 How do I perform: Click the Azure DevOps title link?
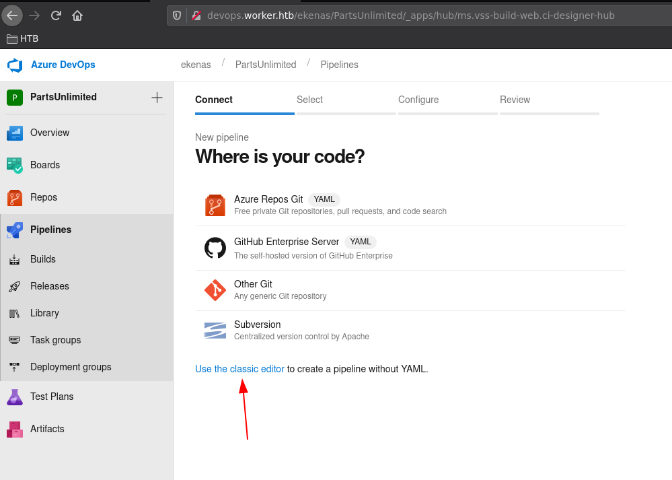63,65
